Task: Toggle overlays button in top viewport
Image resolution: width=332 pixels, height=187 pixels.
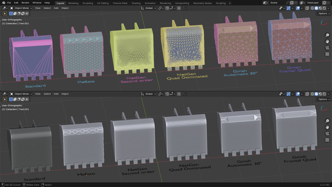Action: coord(298,8)
